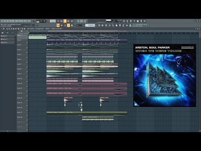
Task: Select the Draw pencil tool in the Playlist
Action: tap(7, 29)
